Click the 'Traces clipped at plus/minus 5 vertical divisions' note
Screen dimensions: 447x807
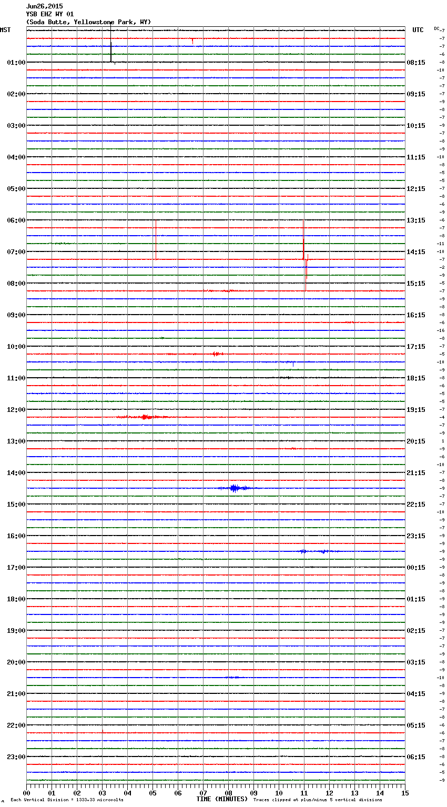click(x=318, y=800)
